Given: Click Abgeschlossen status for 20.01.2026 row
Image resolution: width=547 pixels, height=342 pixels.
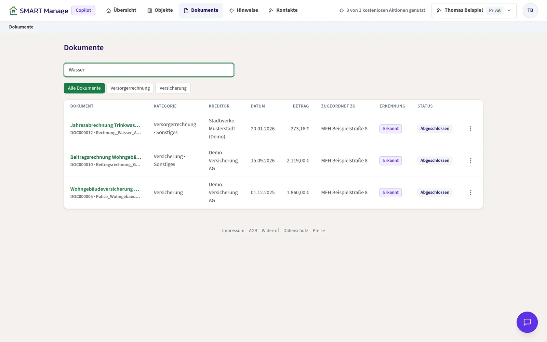Looking at the screenshot, I should pyautogui.click(x=435, y=129).
